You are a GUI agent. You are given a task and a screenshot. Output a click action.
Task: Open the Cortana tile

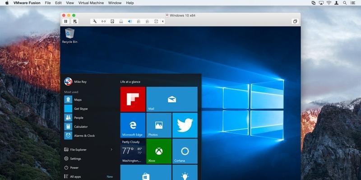pos(185,151)
